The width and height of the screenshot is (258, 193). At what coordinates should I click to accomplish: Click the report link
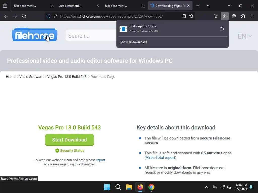click(101, 160)
